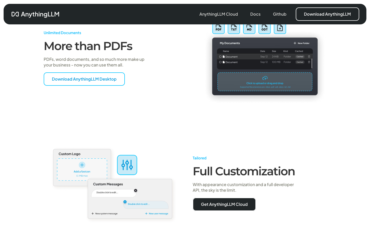The image size is (370, 231).
Task: Open AnythingLLM Cloud in the navbar
Action: (218, 14)
